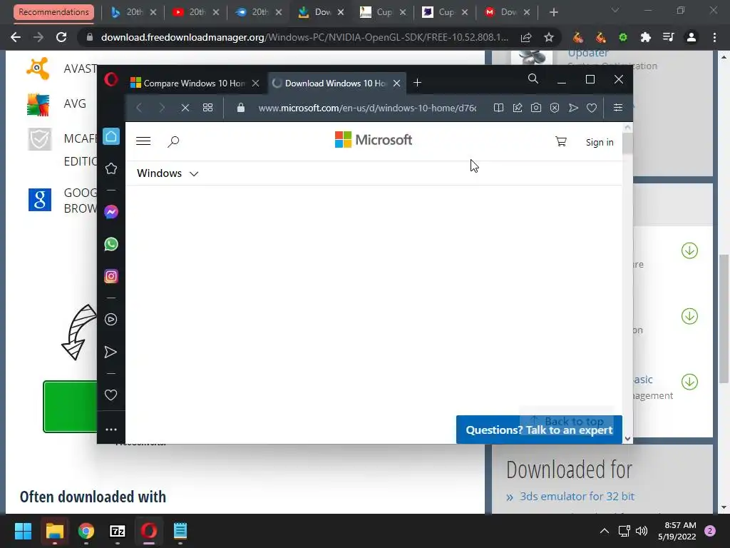Open Opera sidebar home icon

[x=110, y=136]
